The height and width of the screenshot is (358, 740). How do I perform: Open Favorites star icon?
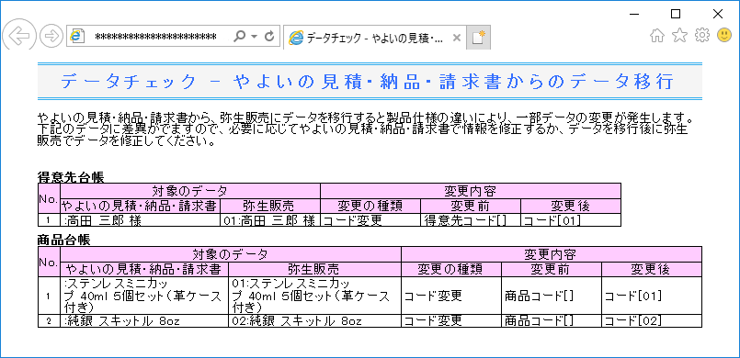679,35
